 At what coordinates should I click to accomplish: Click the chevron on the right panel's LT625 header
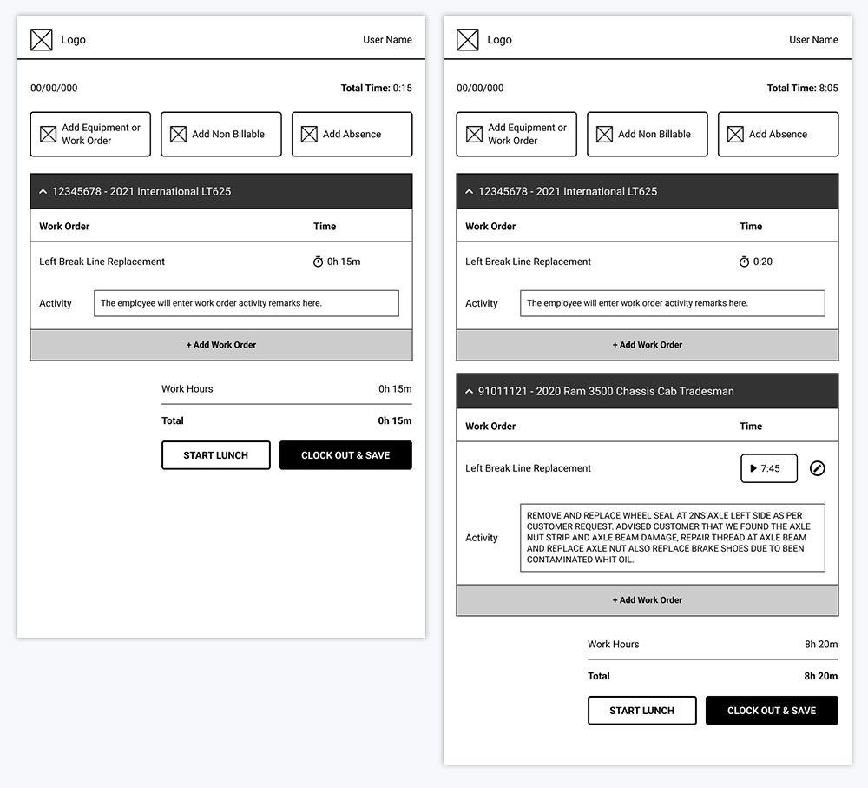pos(469,190)
